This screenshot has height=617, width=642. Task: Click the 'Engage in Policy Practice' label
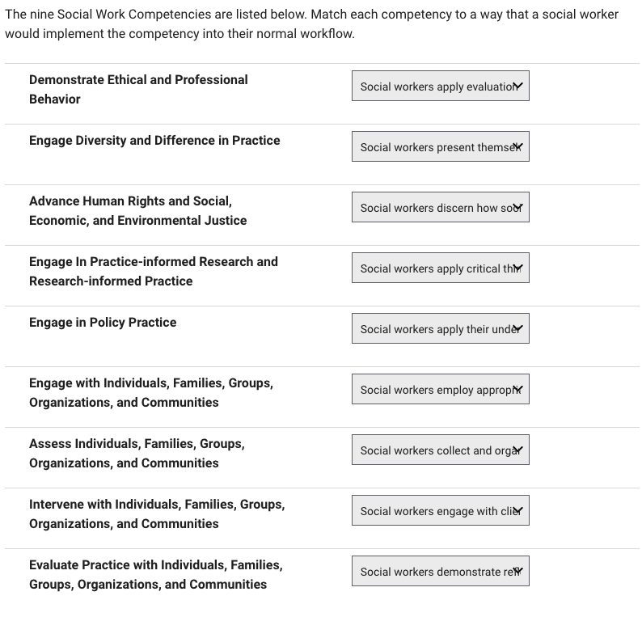pyautogui.click(x=103, y=323)
